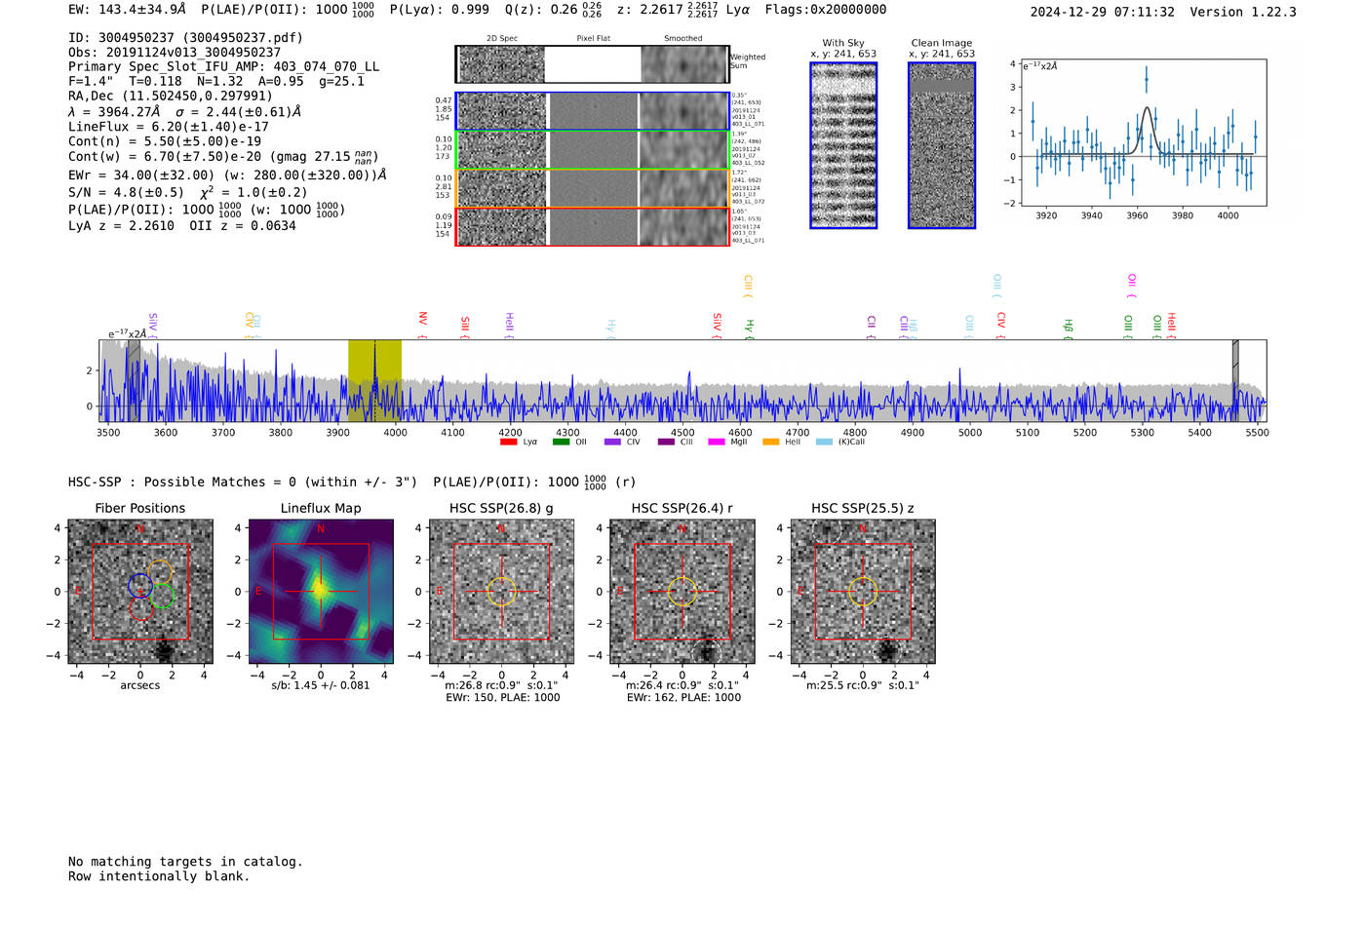Click the orange CIII marker above 4600 Å
This screenshot has width=1365, height=929.
tap(748, 286)
